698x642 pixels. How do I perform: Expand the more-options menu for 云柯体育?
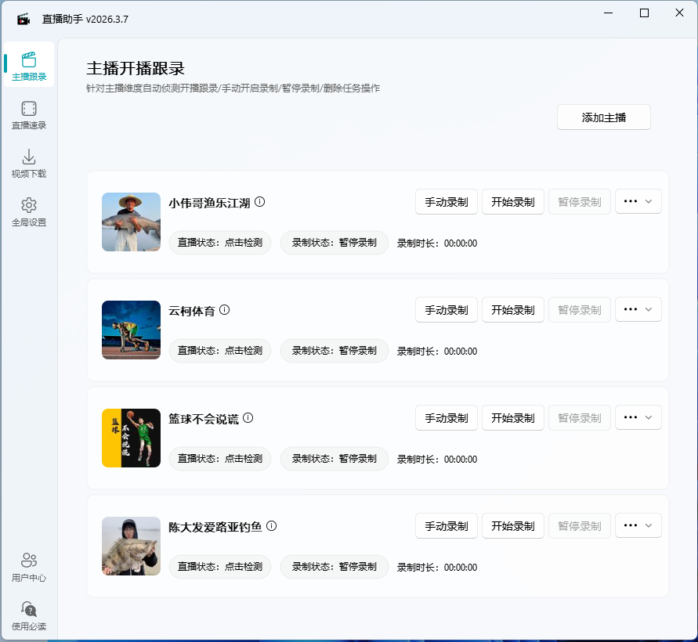[638, 309]
